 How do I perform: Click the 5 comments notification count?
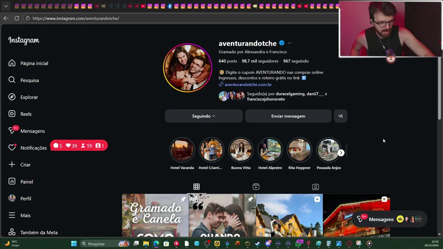point(58,146)
